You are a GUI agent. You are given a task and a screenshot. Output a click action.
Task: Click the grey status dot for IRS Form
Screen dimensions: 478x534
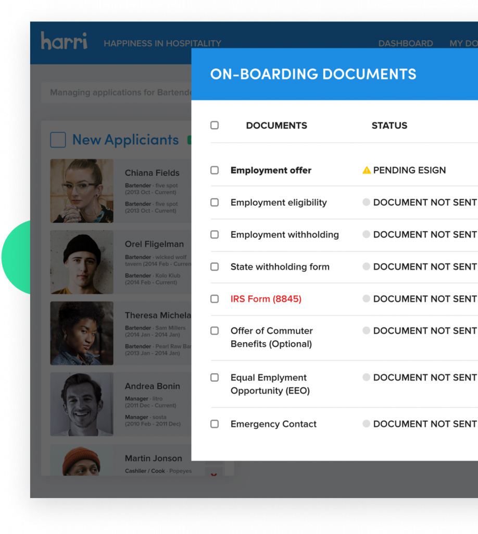click(367, 299)
